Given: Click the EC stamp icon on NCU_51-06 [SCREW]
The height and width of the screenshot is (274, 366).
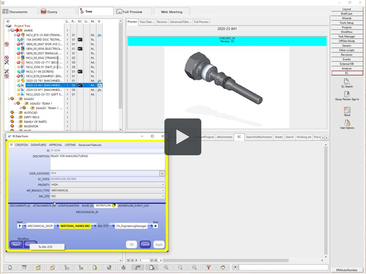Looking at the screenshot, I should click(x=80, y=71).
